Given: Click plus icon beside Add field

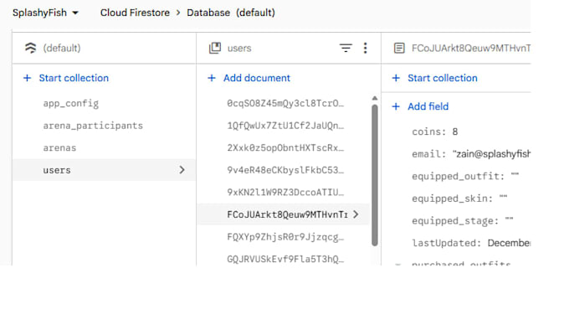Looking at the screenshot, I should (396, 106).
